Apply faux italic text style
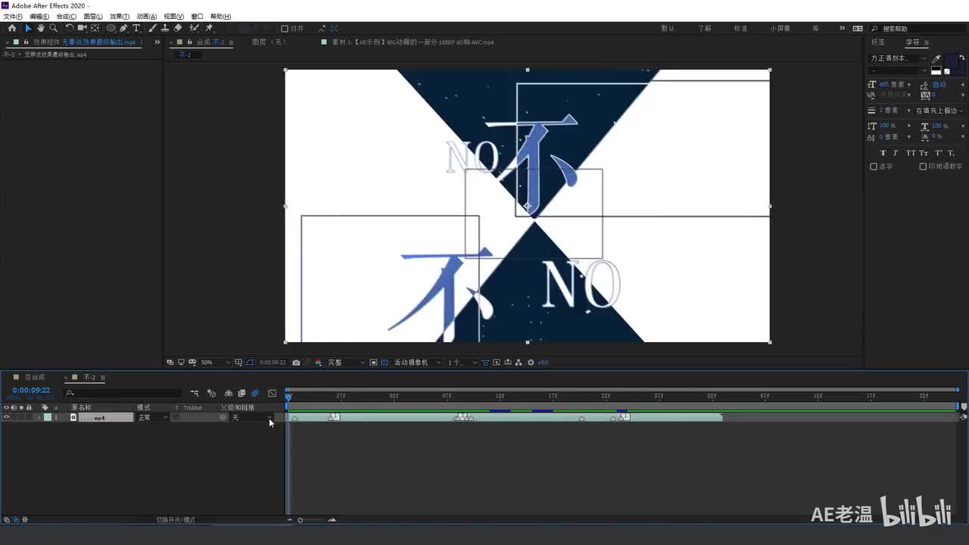Viewport: 969px width, 545px height. point(896,153)
